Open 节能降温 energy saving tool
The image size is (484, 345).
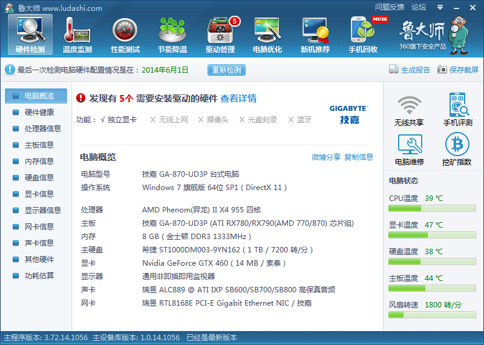tap(172, 34)
